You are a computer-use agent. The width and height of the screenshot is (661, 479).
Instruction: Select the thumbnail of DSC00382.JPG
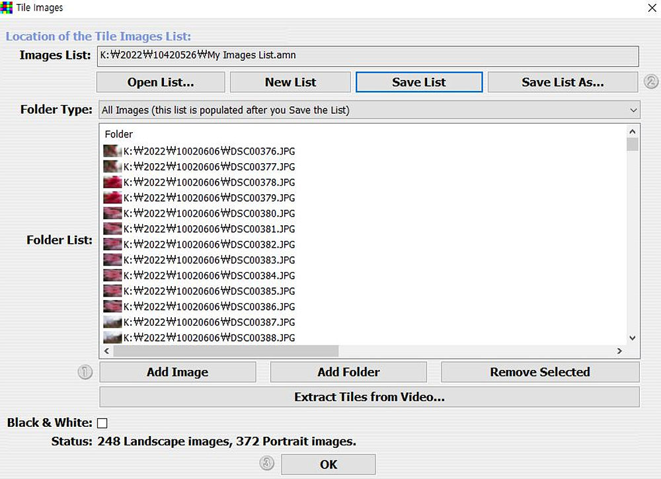(112, 244)
